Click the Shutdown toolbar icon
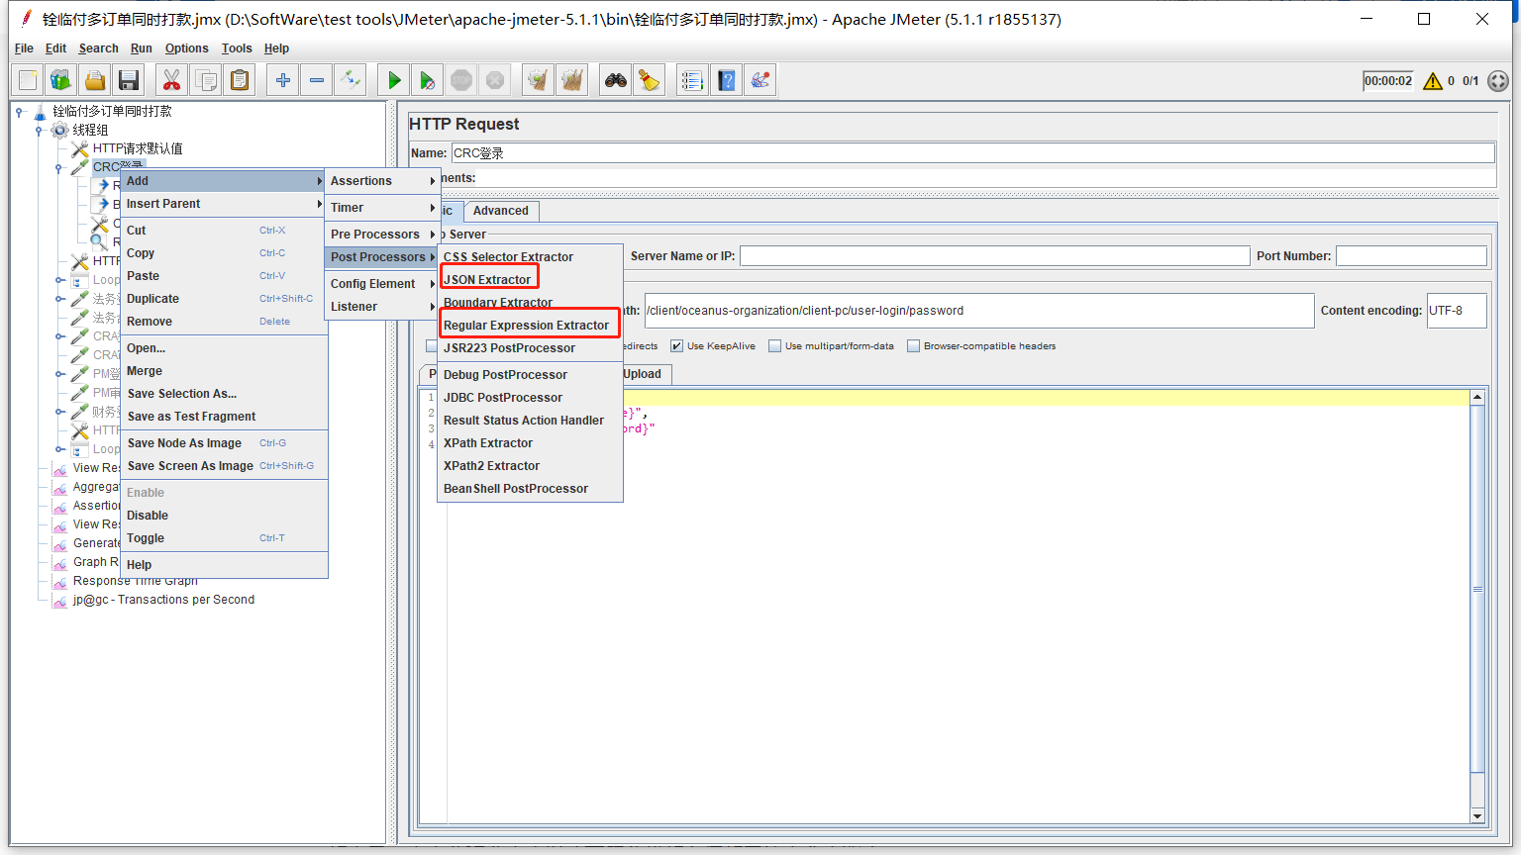Viewport: 1521px width, 855px height. point(495,80)
